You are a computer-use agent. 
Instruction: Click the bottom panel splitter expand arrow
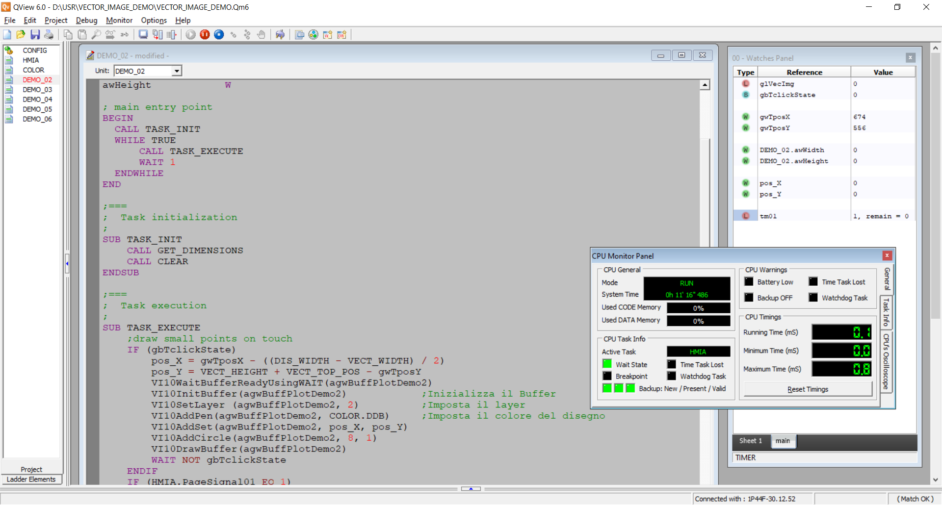coord(471,489)
